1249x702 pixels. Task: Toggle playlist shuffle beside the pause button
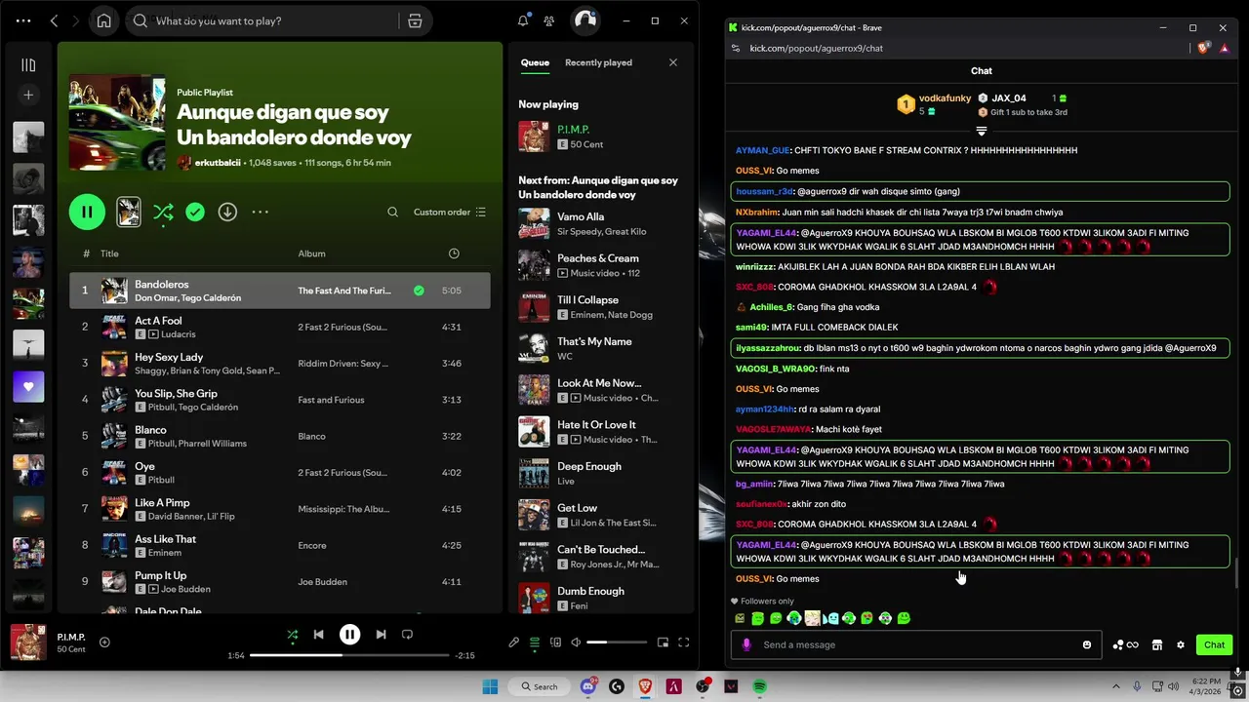163,212
